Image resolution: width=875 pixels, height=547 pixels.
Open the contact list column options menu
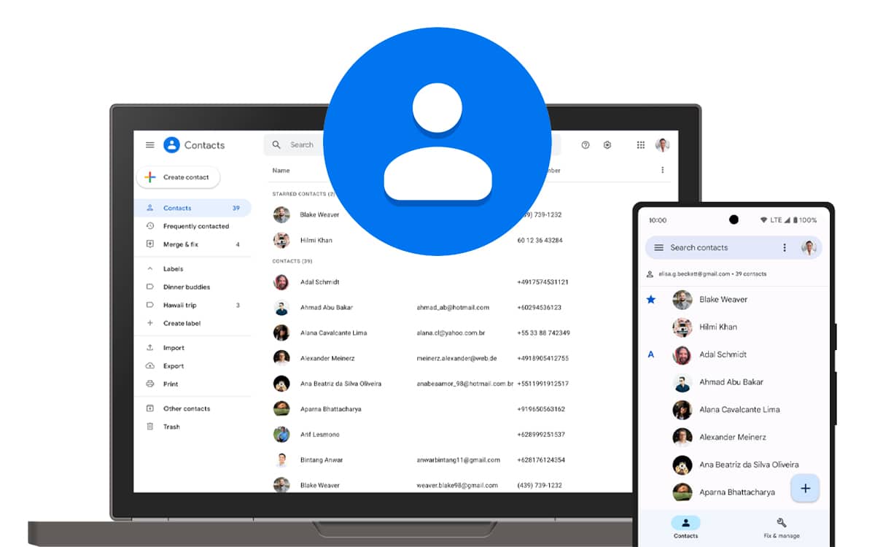[x=662, y=170]
